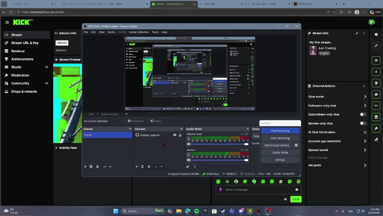The image size is (383, 216).
Task: Lock the Display Capture source
Action: 180,135
